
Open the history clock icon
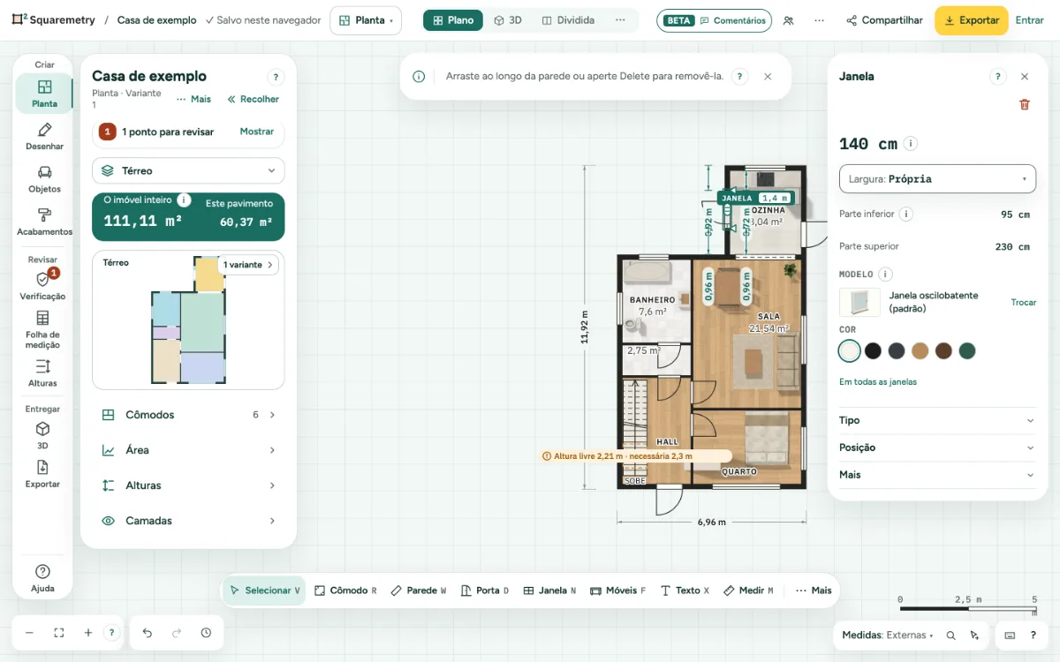coord(206,633)
